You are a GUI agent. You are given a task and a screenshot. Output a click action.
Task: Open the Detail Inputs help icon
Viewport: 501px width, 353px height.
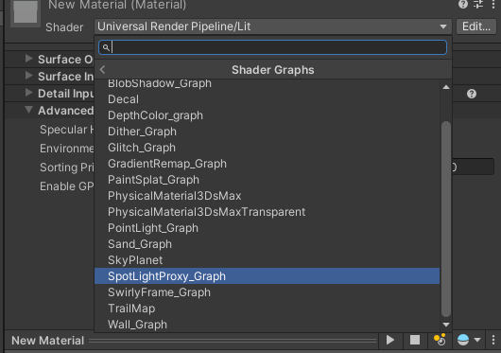[x=472, y=94]
